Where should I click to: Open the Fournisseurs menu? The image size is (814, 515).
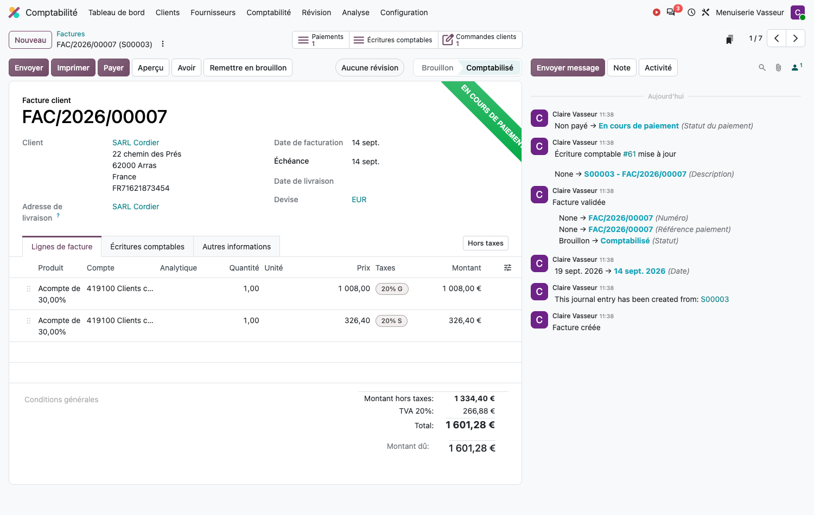click(x=213, y=12)
